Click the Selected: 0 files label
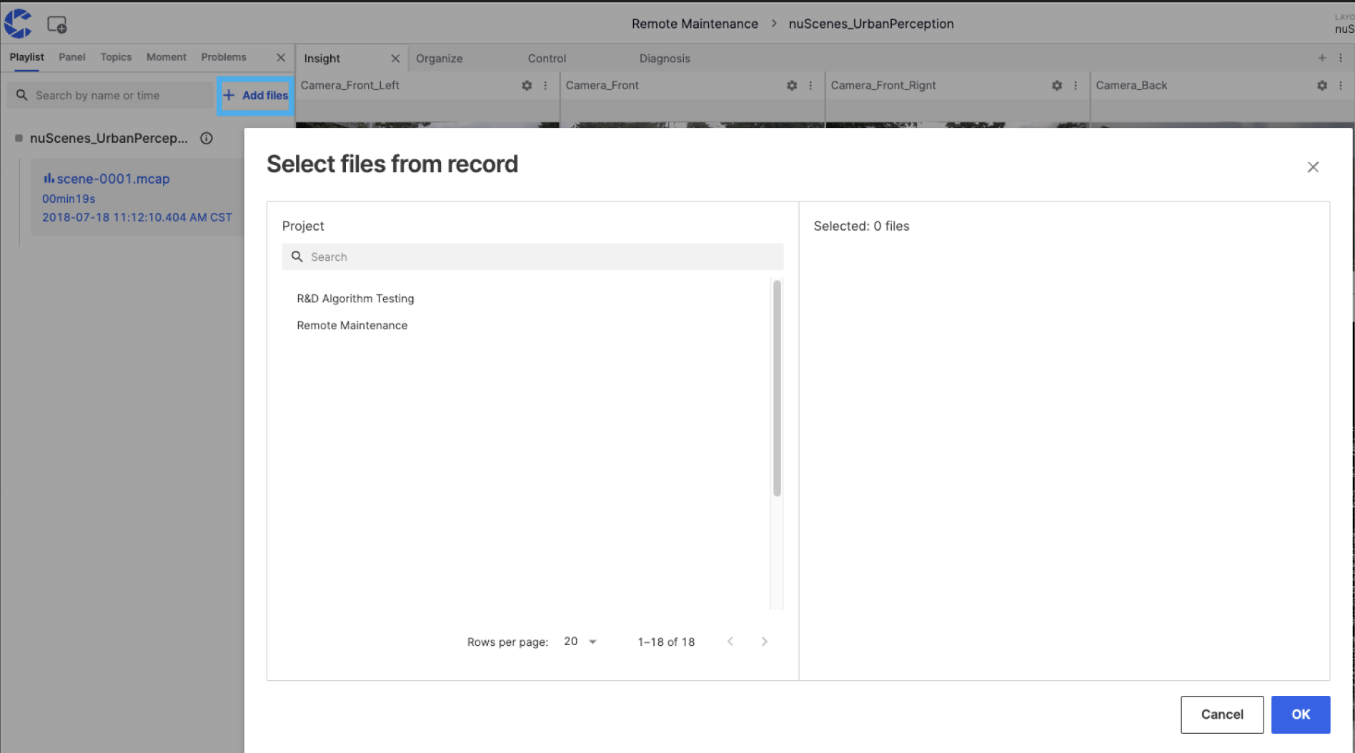The image size is (1355, 753). 861,226
